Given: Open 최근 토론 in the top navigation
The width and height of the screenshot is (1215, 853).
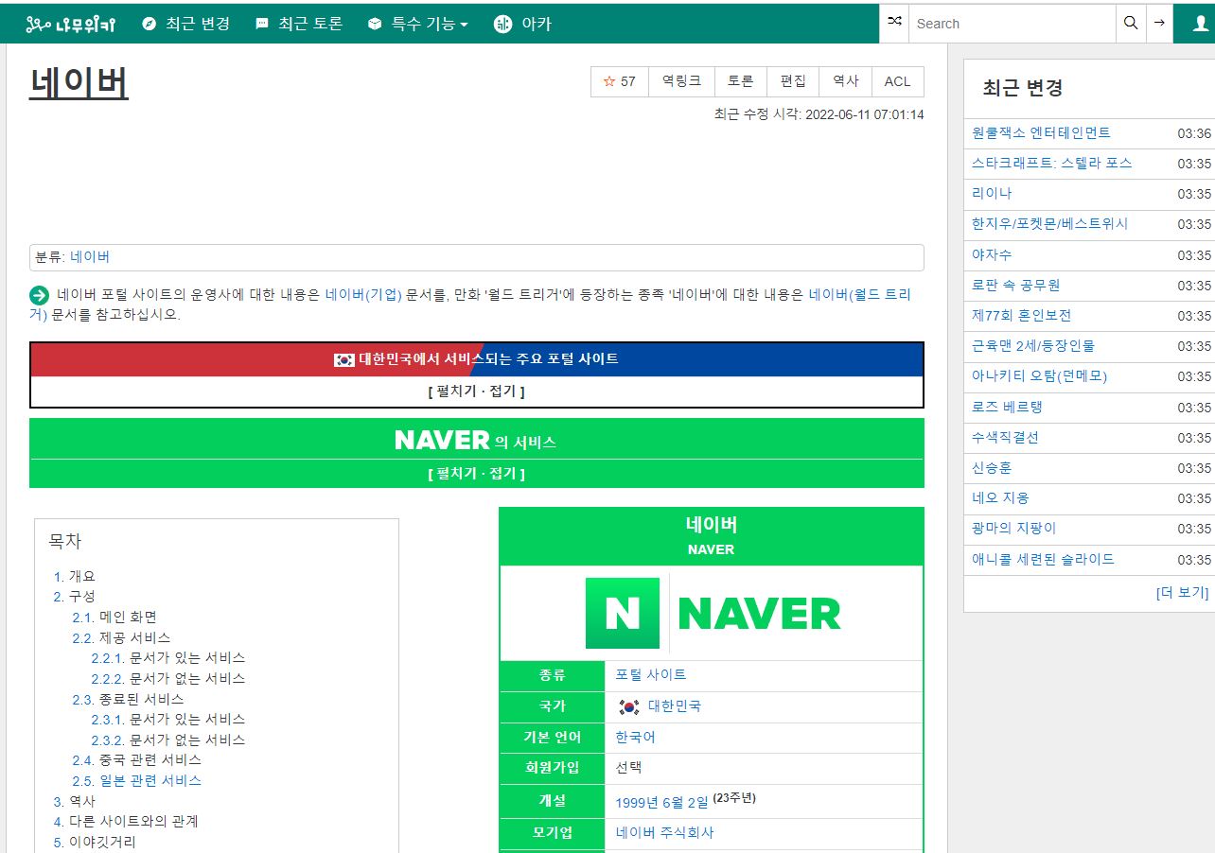Looking at the screenshot, I should pos(298,24).
